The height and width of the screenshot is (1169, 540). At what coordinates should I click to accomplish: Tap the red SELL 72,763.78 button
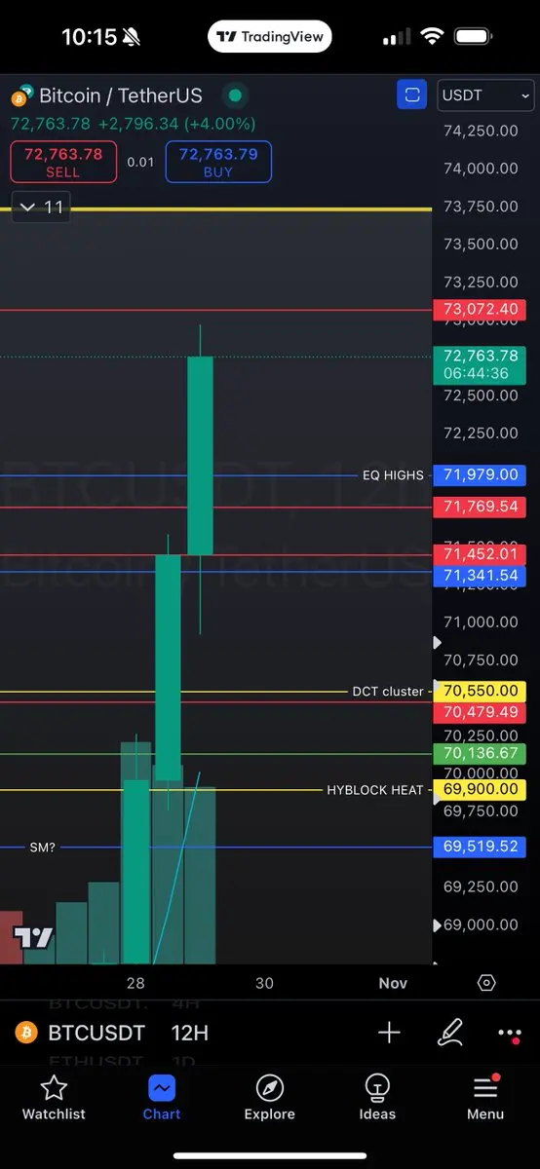coord(63,162)
